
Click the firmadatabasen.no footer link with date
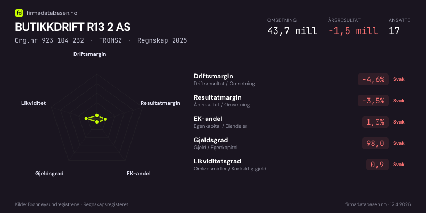click(378, 204)
